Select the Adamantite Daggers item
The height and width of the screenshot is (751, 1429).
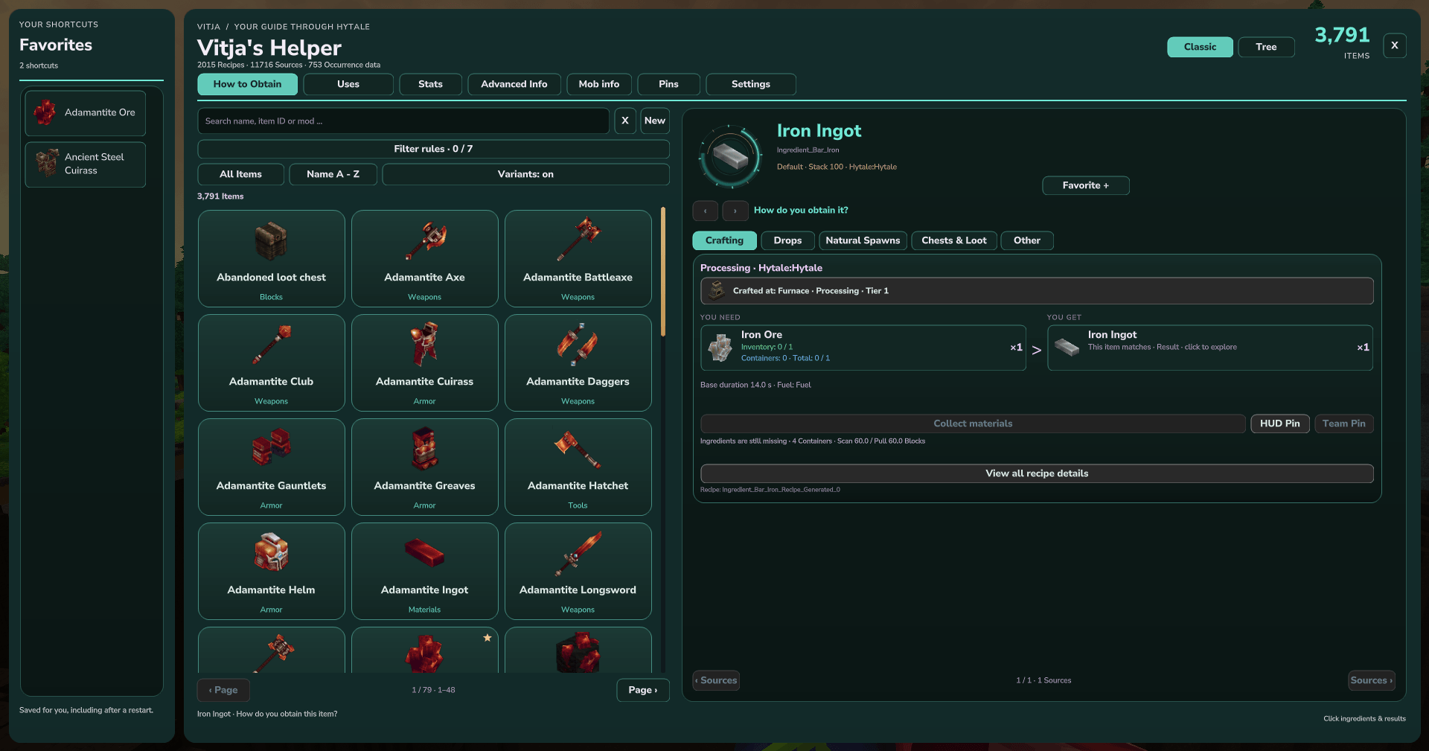pyautogui.click(x=578, y=362)
